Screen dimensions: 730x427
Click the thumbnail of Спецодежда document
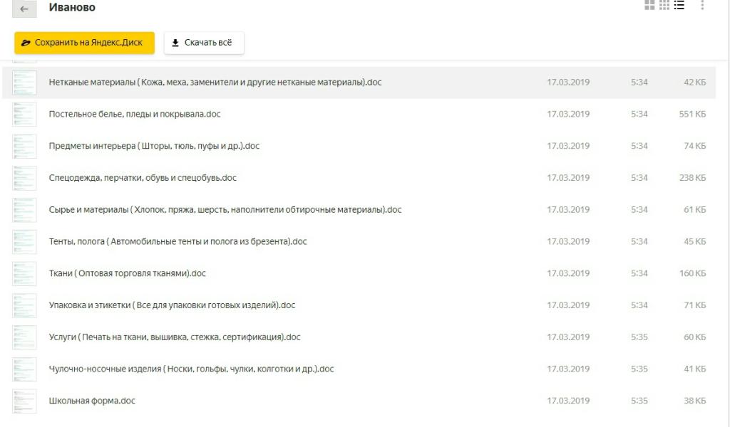point(24,178)
